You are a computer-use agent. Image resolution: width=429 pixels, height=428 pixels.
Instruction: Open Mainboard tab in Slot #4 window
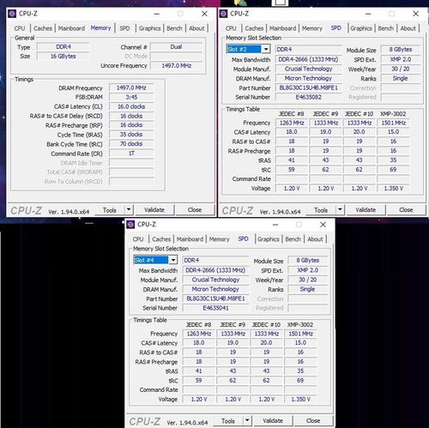(190, 239)
